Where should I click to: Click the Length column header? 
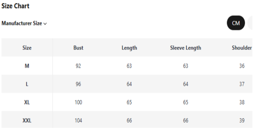[129, 48]
